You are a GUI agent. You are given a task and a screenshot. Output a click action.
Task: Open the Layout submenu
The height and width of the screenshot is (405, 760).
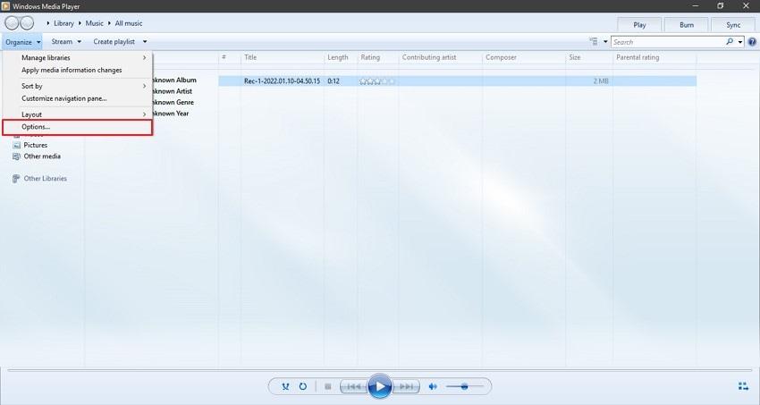tap(78, 114)
